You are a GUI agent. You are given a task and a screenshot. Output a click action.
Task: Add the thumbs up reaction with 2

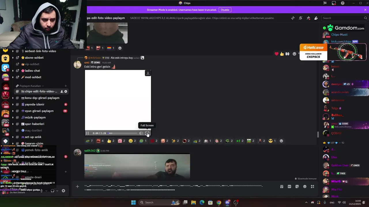tap(111, 141)
